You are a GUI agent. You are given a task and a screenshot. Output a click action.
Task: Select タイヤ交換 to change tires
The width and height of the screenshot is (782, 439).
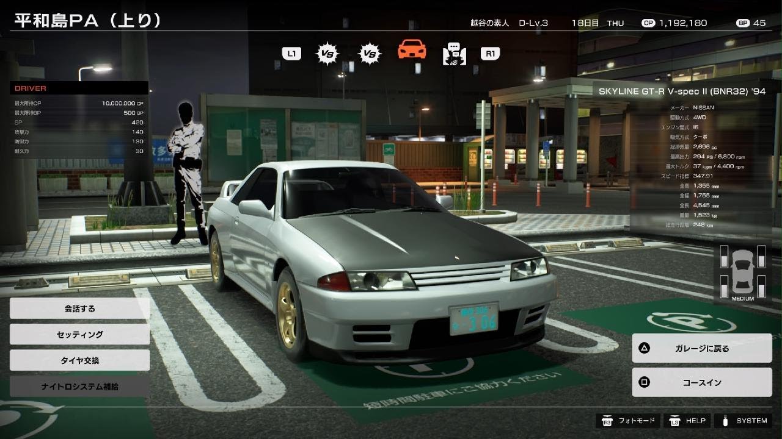click(x=79, y=360)
